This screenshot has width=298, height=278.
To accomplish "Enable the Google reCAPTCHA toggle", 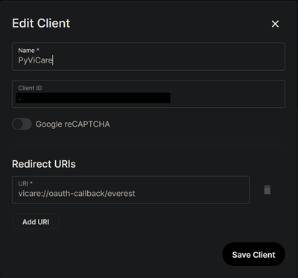I will coord(22,124).
